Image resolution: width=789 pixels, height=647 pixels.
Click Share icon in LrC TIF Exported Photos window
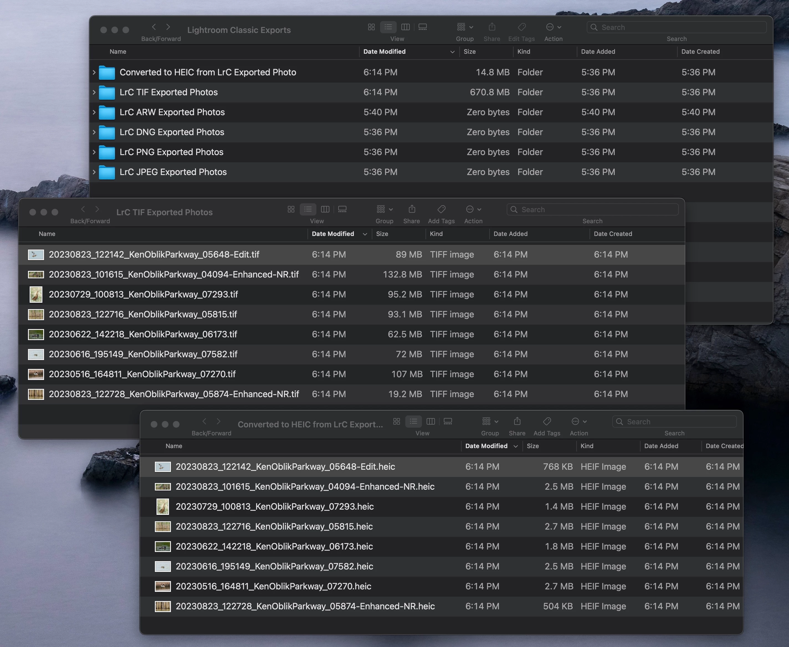412,209
